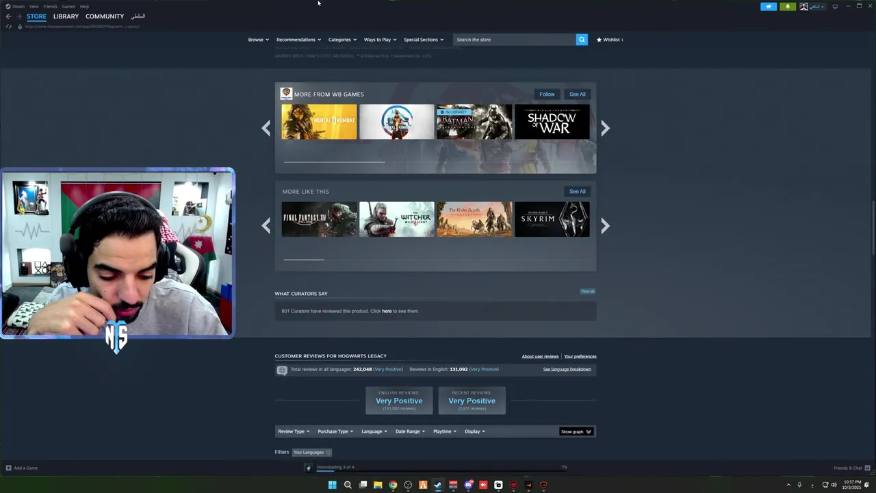Click the store search magnifier button
This screenshot has height=493, width=876.
[582, 40]
